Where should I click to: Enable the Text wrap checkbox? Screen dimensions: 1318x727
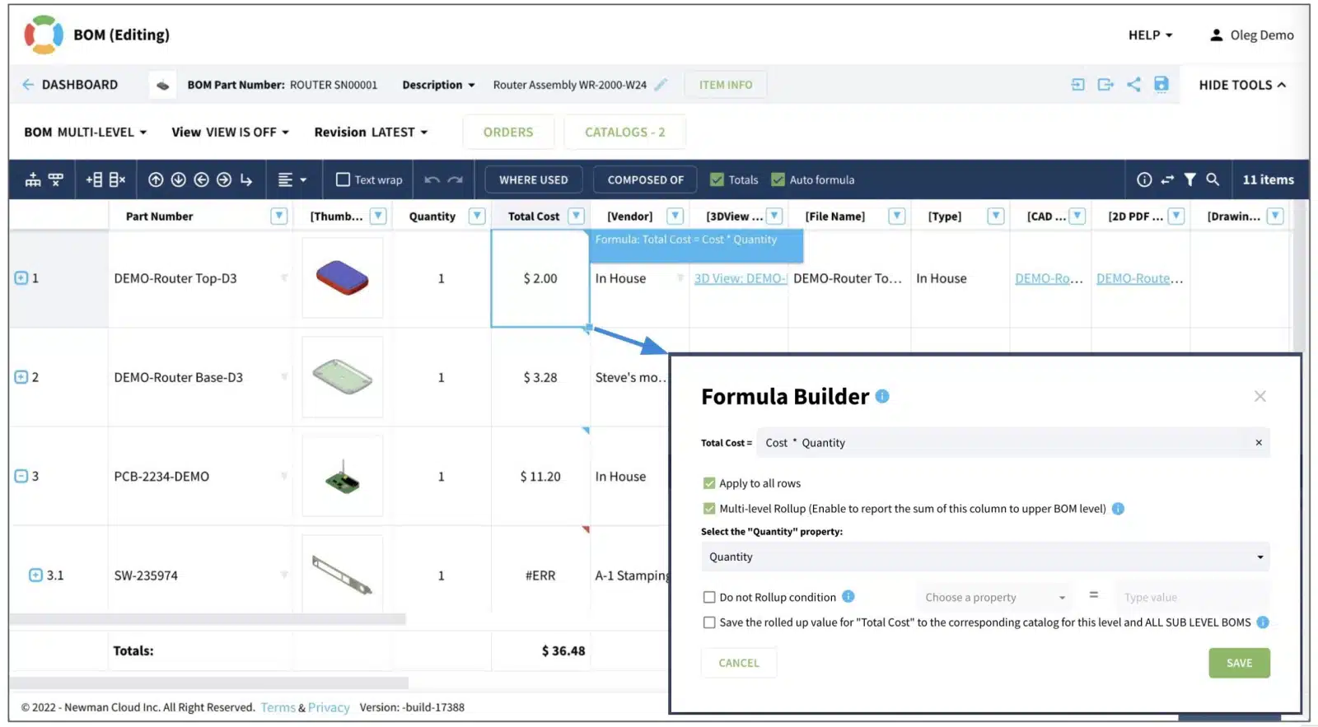[343, 179]
